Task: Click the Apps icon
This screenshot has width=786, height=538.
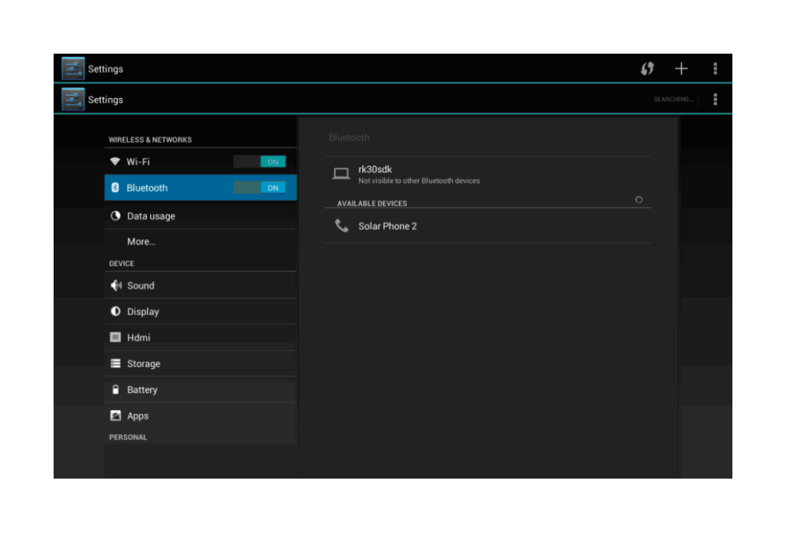Action: tap(115, 415)
